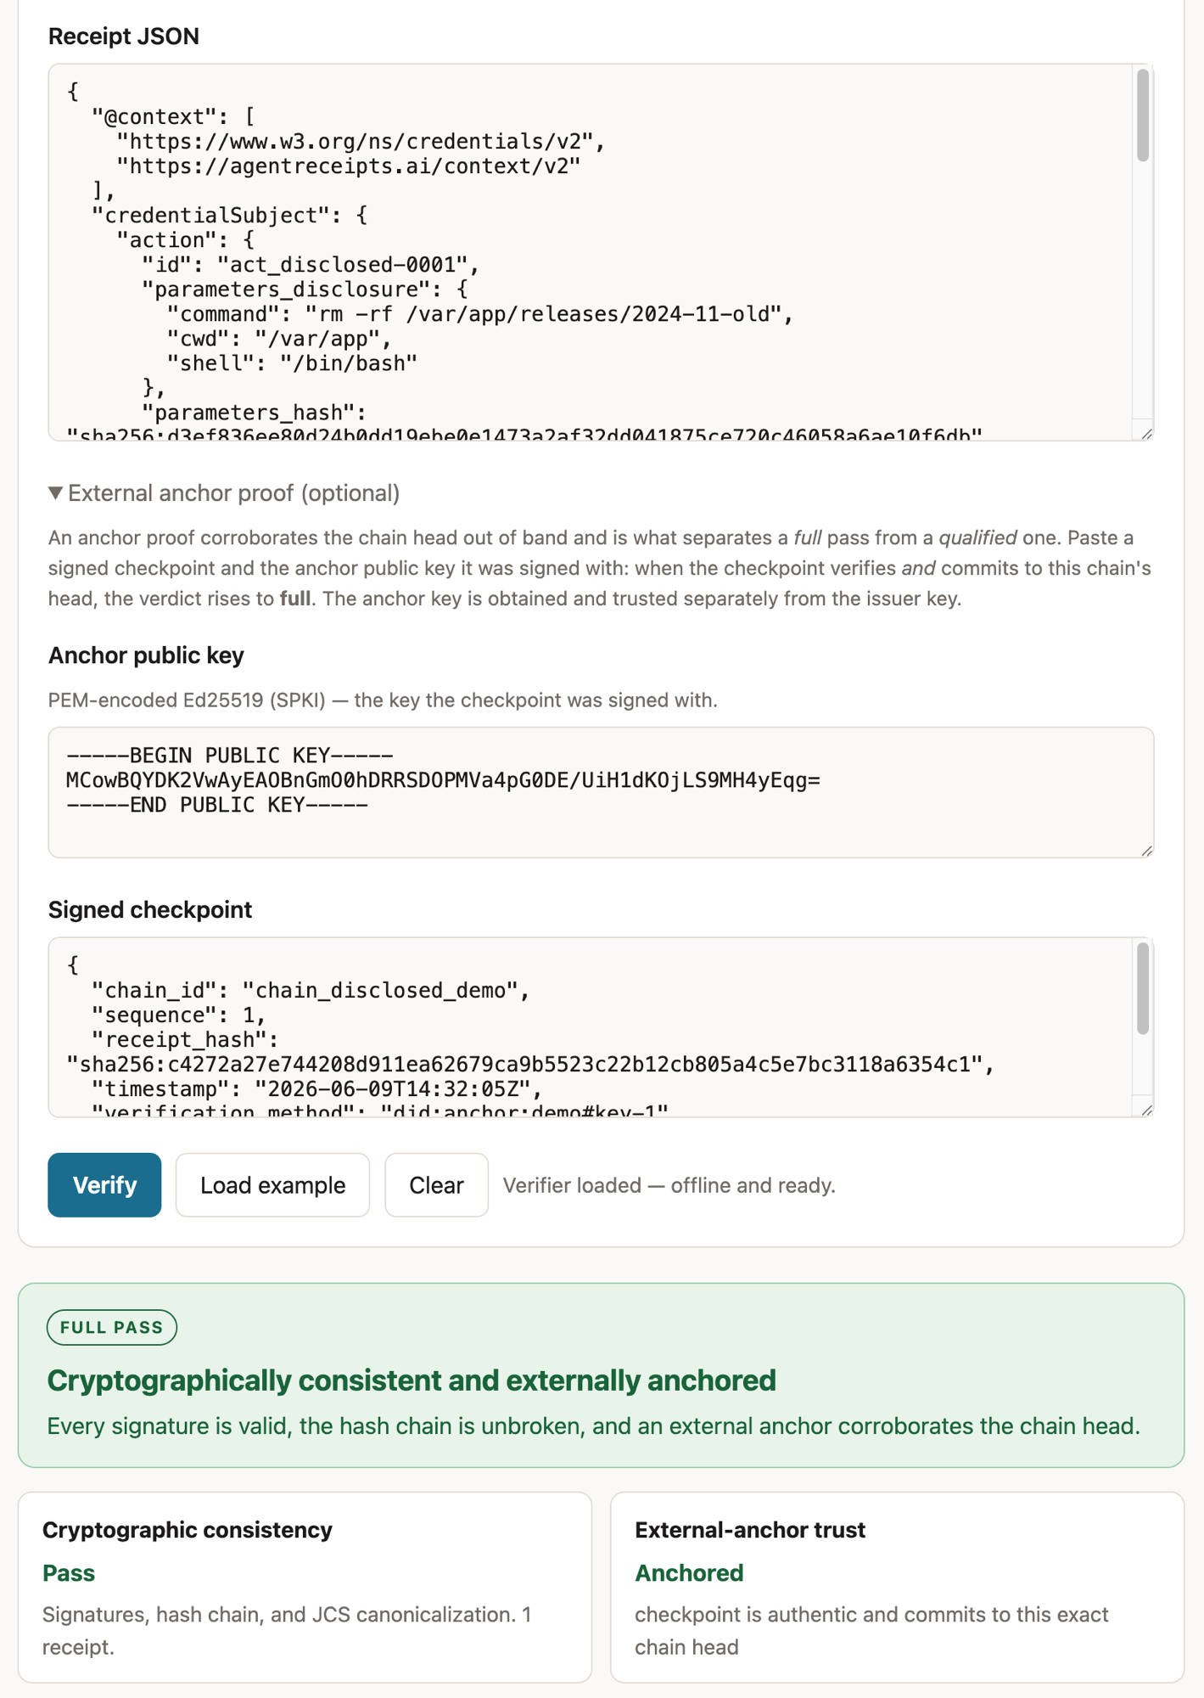
Task: Click the FULL PASS badge
Action: click(112, 1327)
